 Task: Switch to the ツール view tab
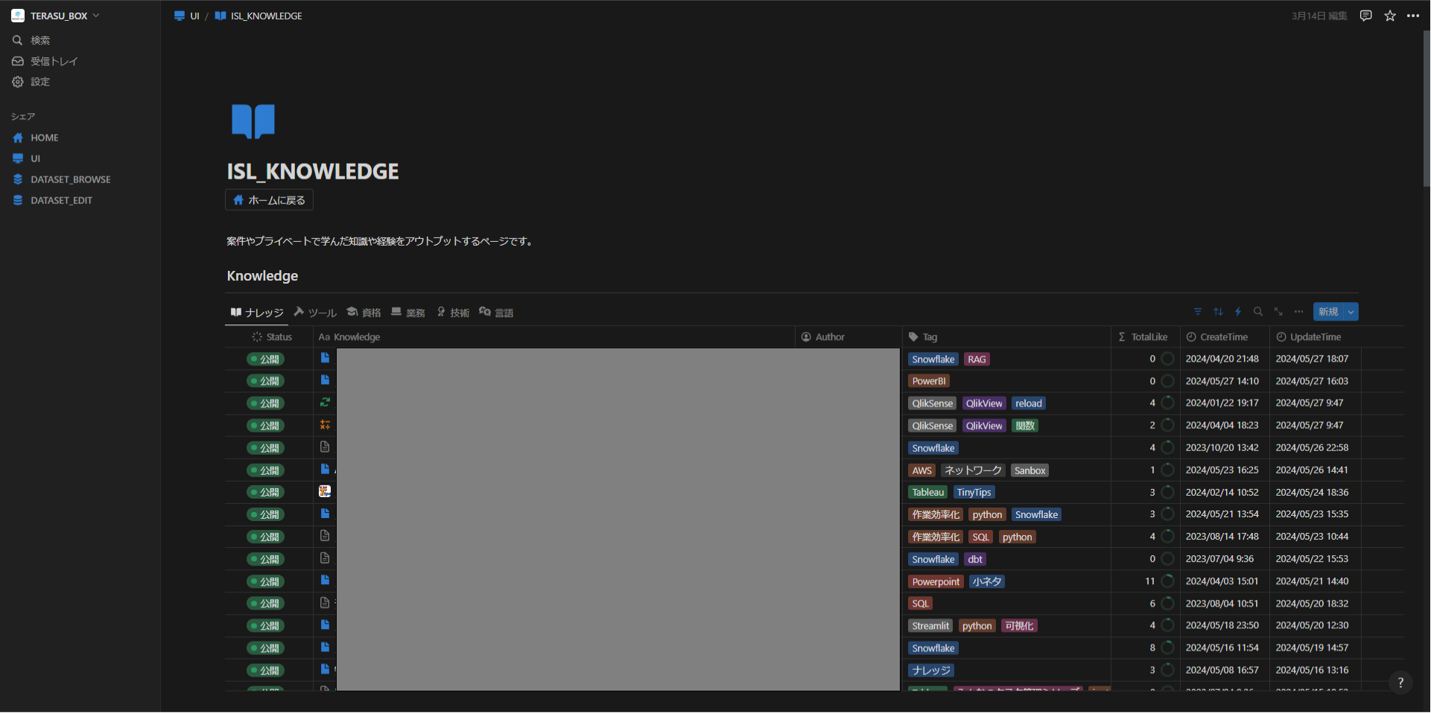(x=316, y=313)
